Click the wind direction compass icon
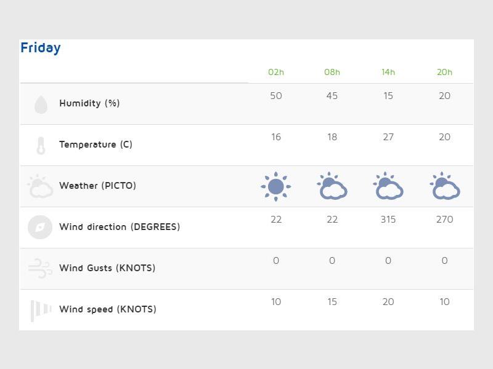This screenshot has width=493, height=369. click(x=40, y=228)
